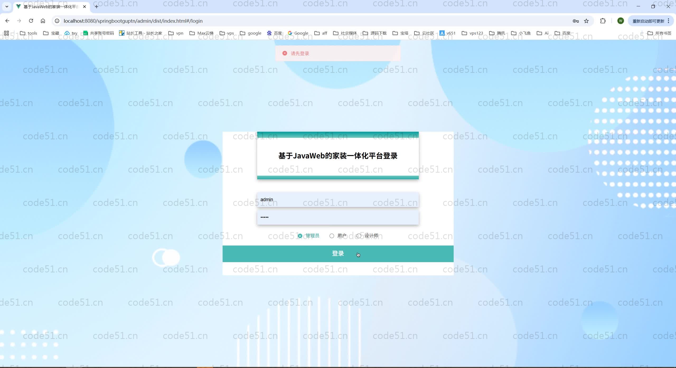
Task: Select the 设计师 radio button
Action: pos(358,236)
